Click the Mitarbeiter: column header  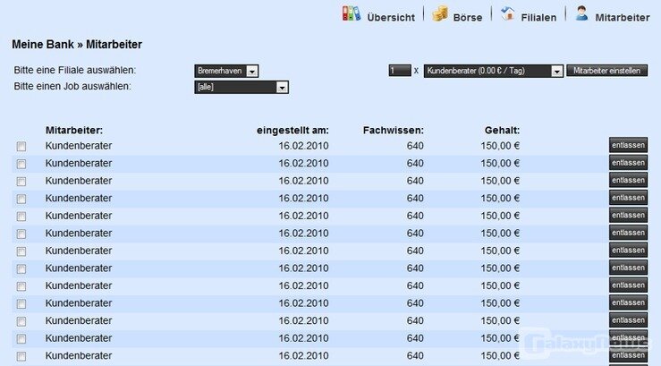click(74, 131)
